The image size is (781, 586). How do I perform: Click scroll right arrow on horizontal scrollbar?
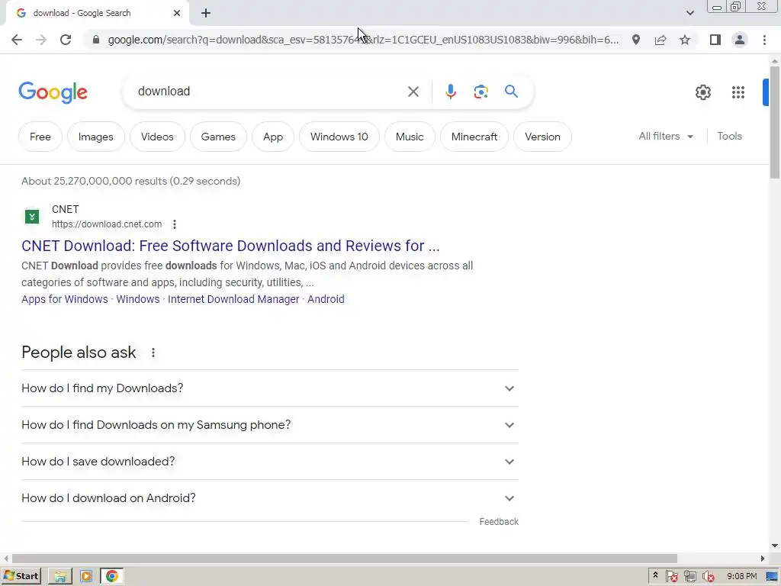763,558
